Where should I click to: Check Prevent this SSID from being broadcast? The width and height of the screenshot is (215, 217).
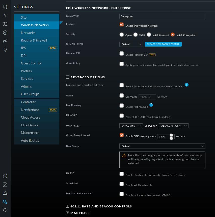(x=122, y=116)
